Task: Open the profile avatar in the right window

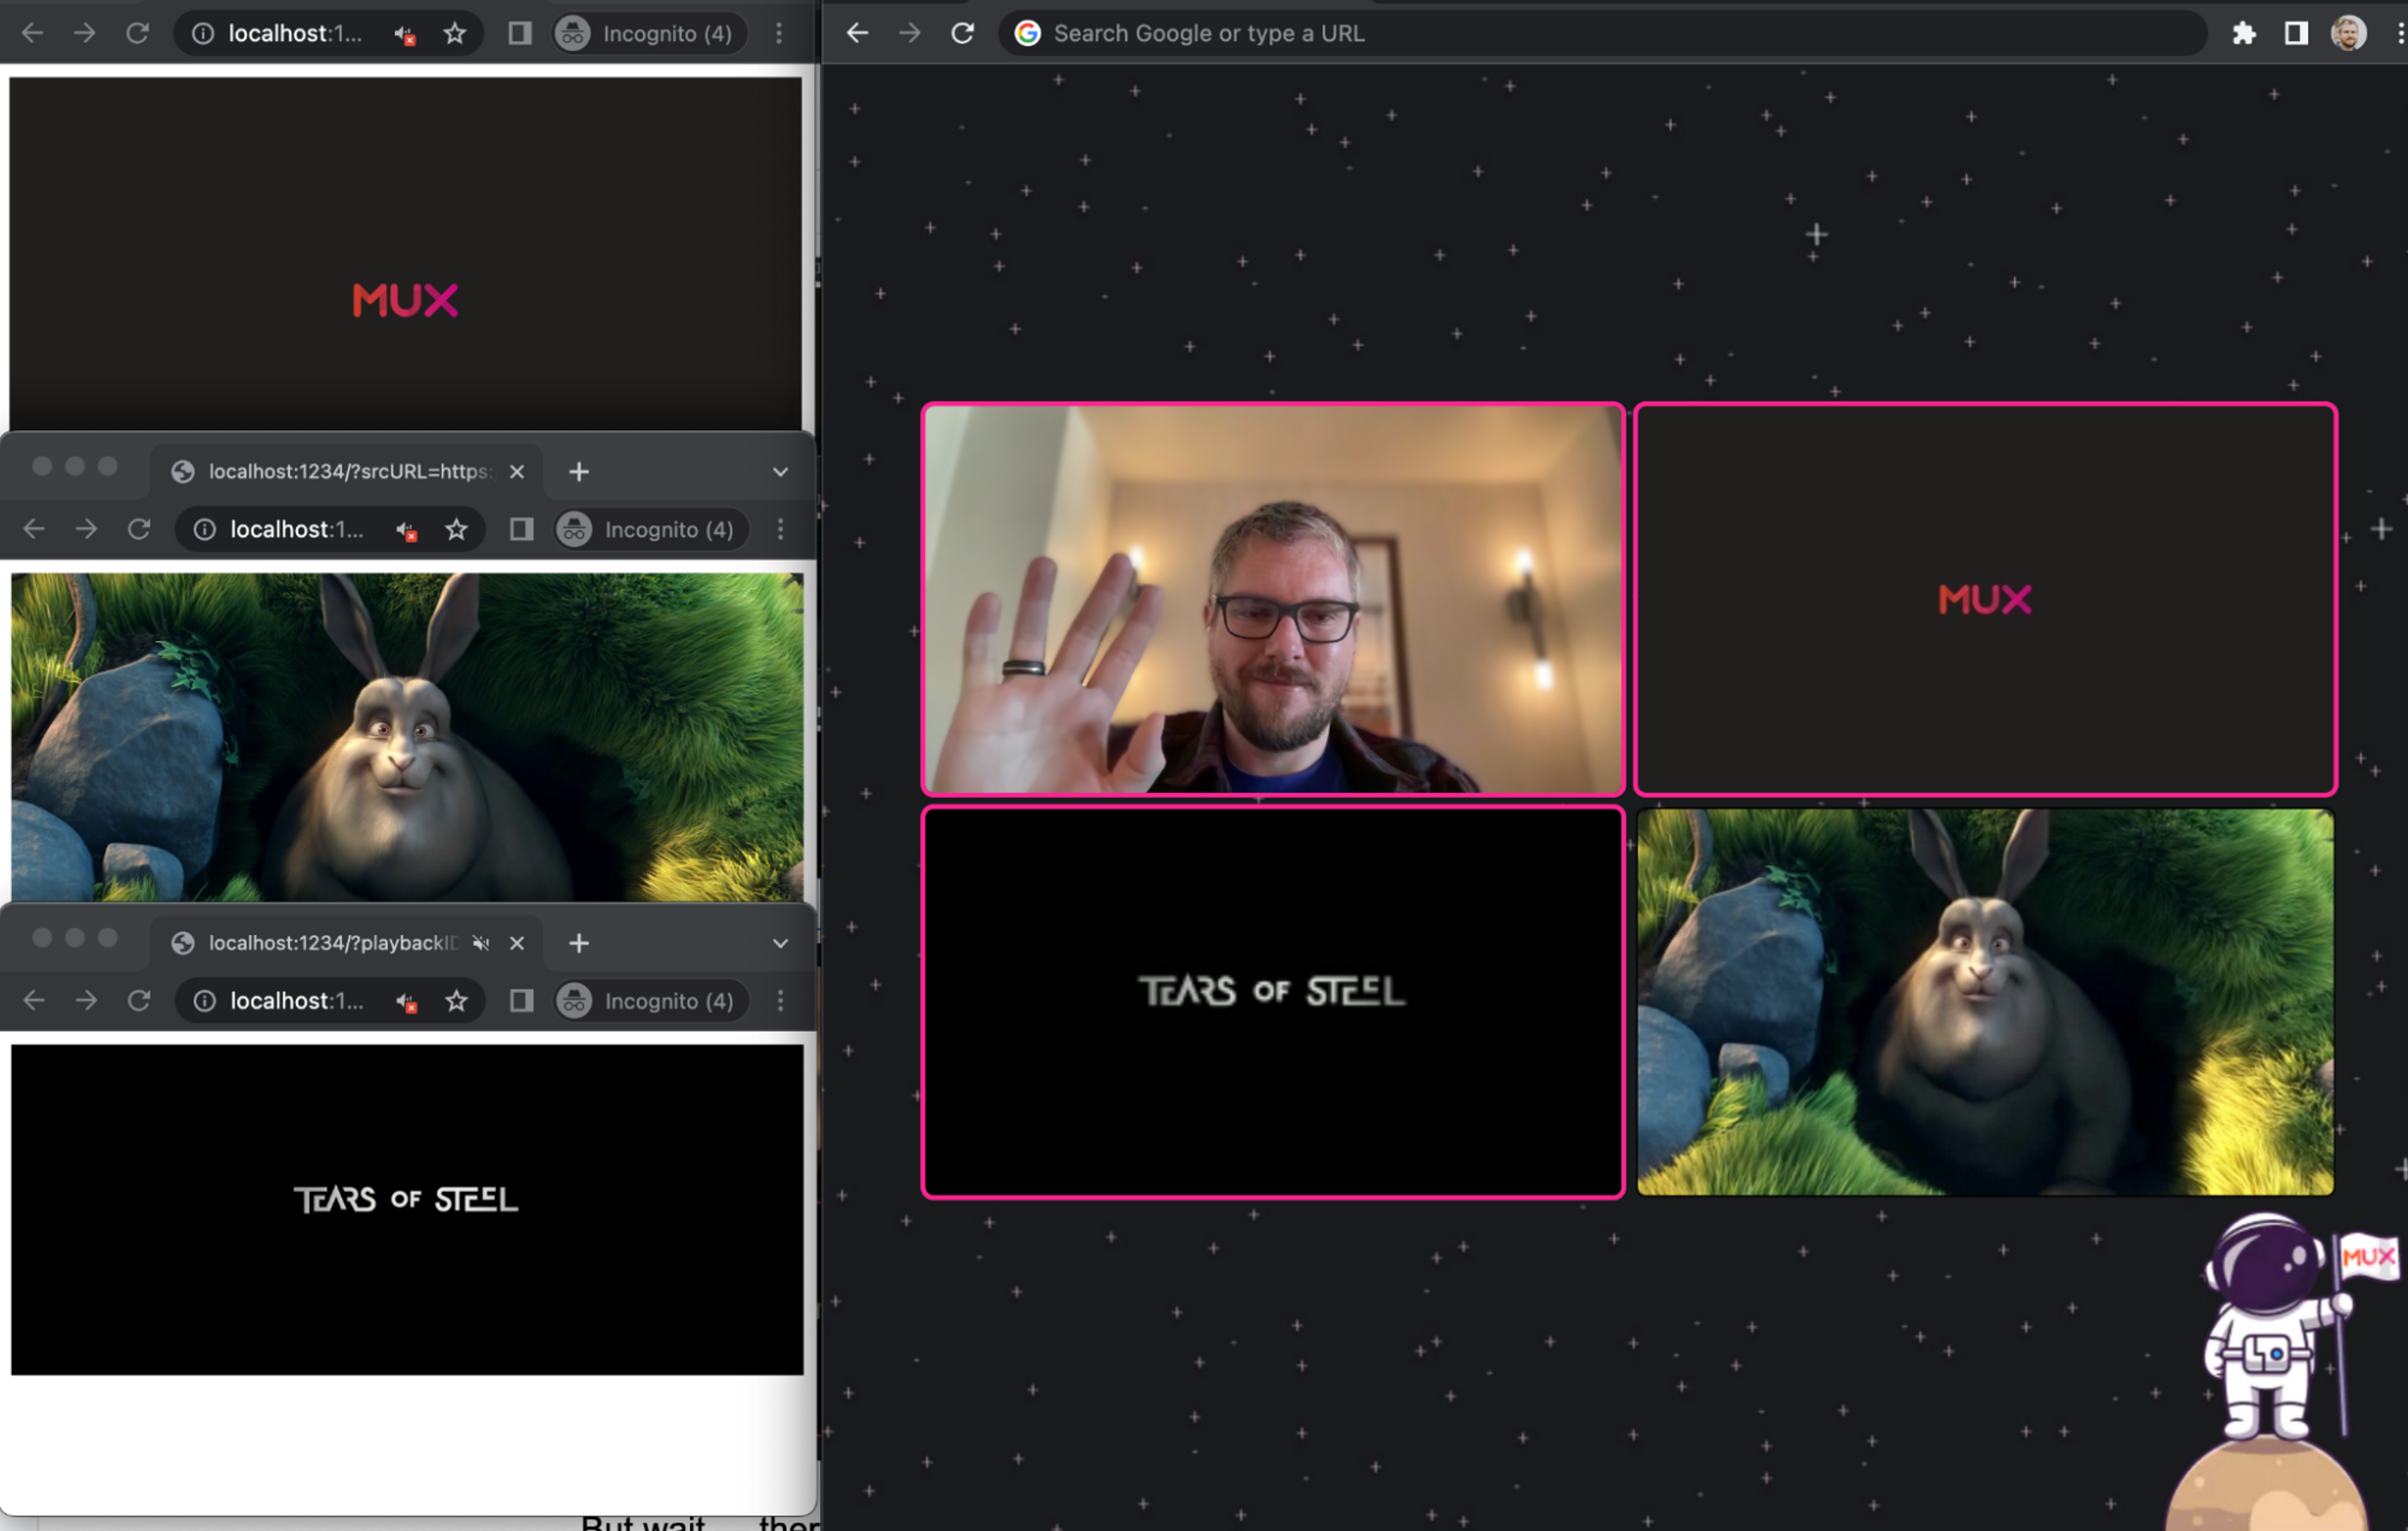Action: pos(2349,33)
